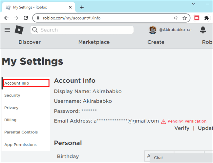Open the Extensions puzzle menu

[207, 18]
